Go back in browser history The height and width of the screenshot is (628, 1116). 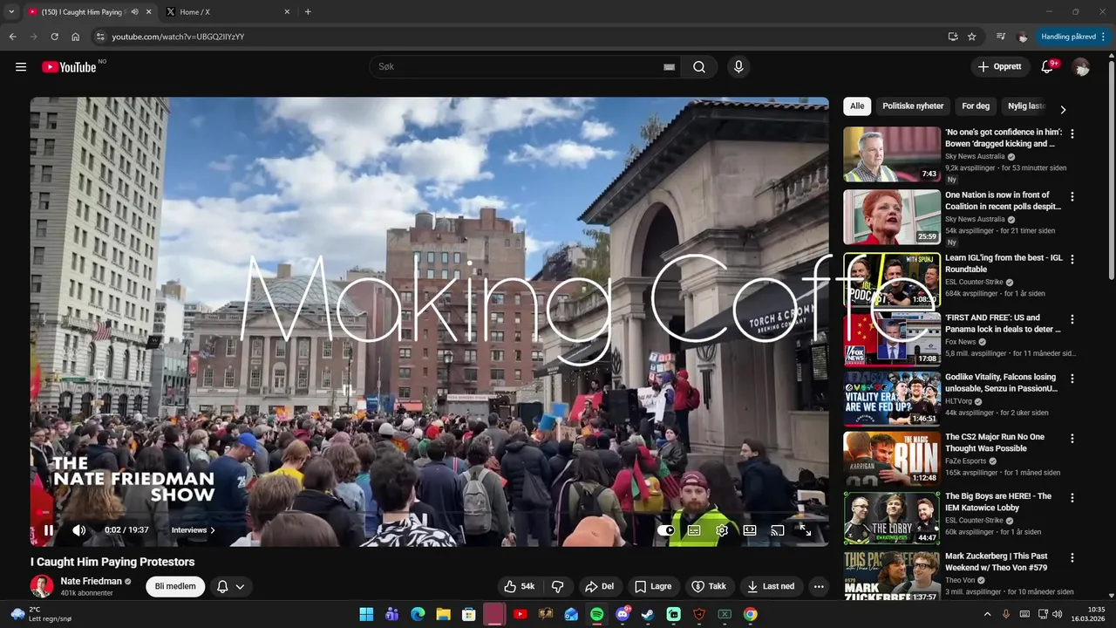point(12,37)
